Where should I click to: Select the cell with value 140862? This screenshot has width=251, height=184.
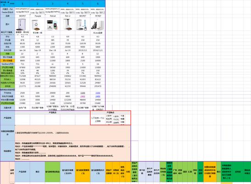(x=67, y=76)
